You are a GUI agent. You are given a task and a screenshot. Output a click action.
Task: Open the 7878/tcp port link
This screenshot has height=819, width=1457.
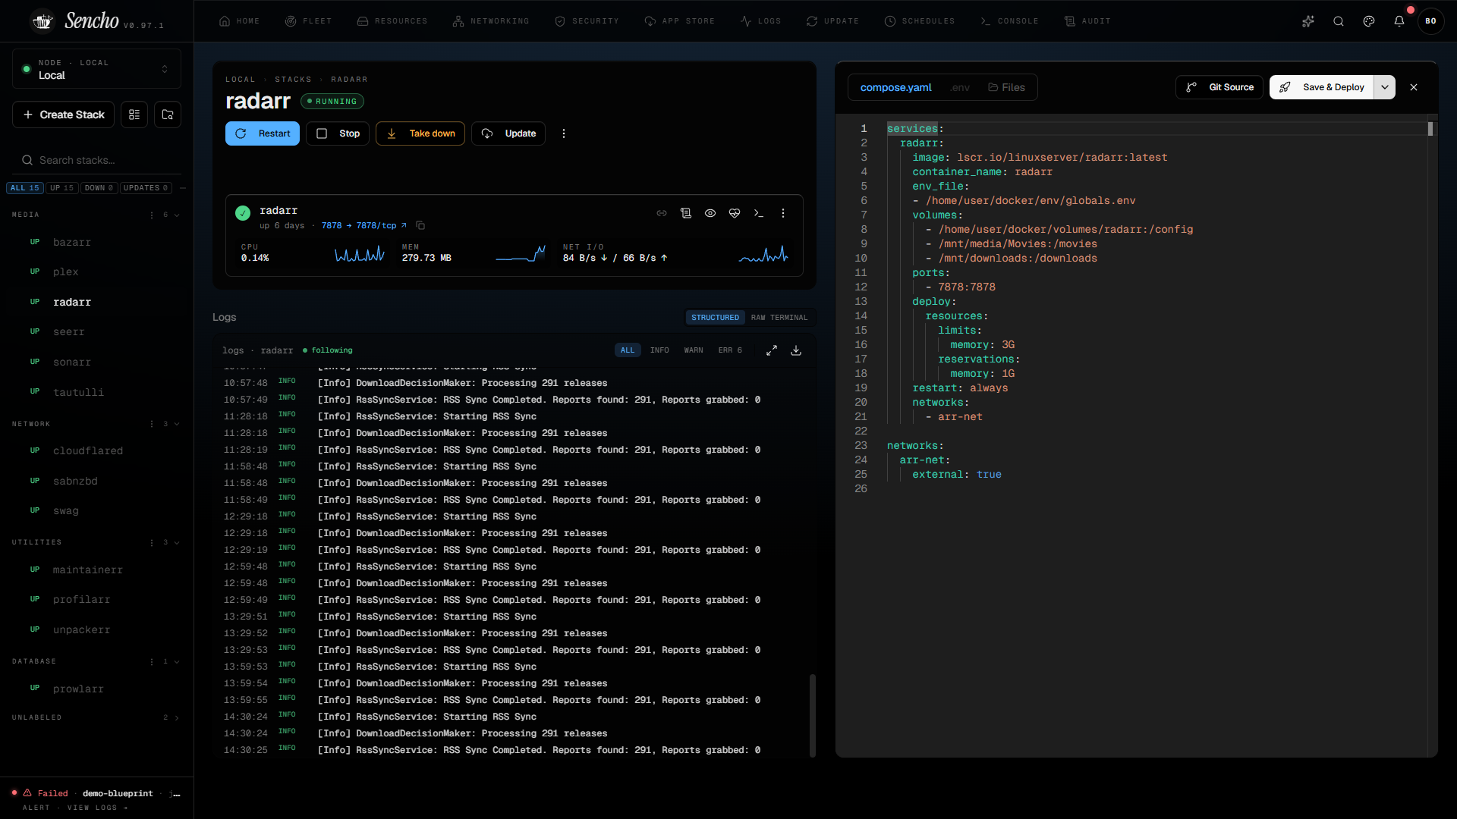364,225
